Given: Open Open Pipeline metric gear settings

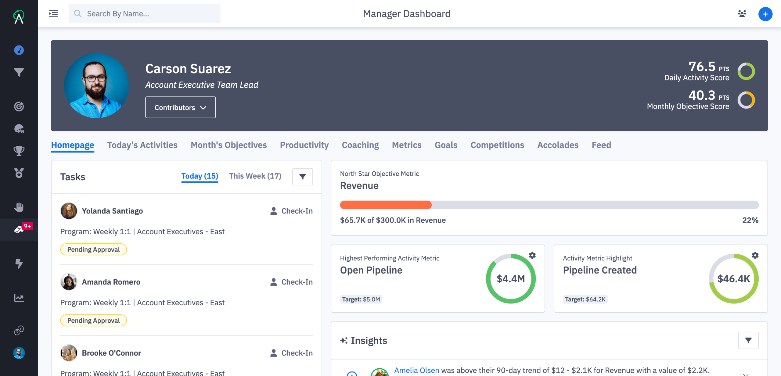Looking at the screenshot, I should coord(532,255).
